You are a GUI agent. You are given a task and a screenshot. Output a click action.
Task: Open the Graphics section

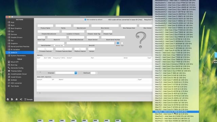(14, 43)
